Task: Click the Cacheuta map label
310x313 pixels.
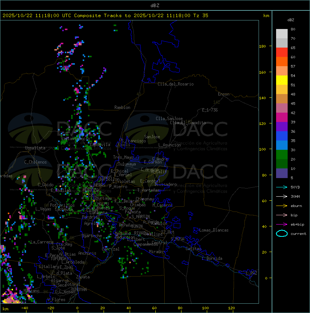Action: tap(64, 209)
